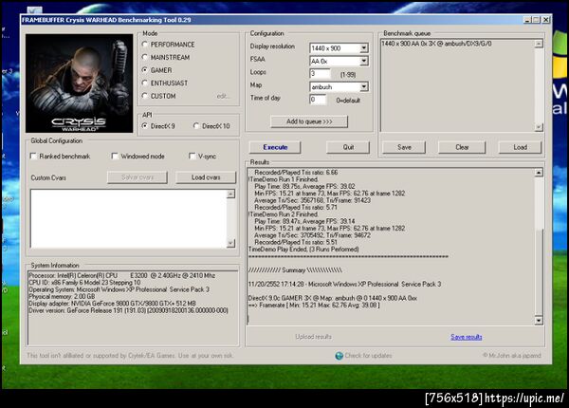
Task: Click the Framerate summary line in Results
Action: coord(314,306)
